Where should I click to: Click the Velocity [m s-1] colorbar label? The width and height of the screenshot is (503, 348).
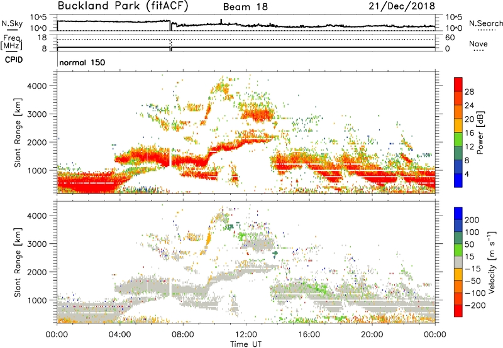pos(492,262)
